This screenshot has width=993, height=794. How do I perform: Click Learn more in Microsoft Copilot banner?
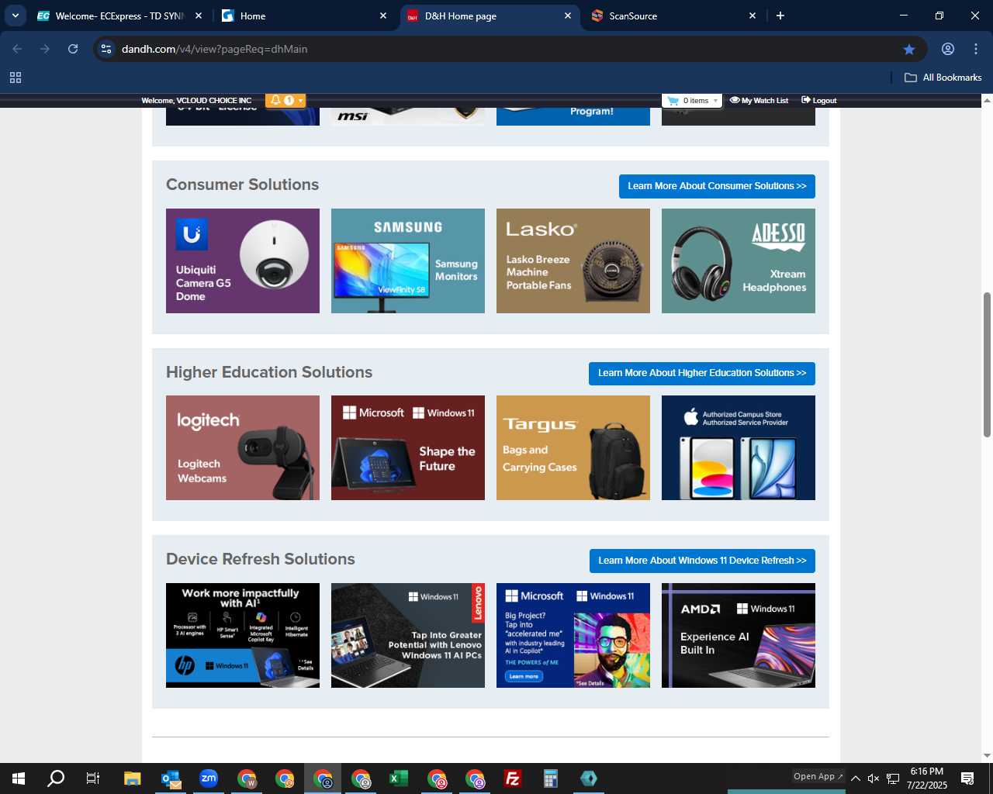[524, 676]
